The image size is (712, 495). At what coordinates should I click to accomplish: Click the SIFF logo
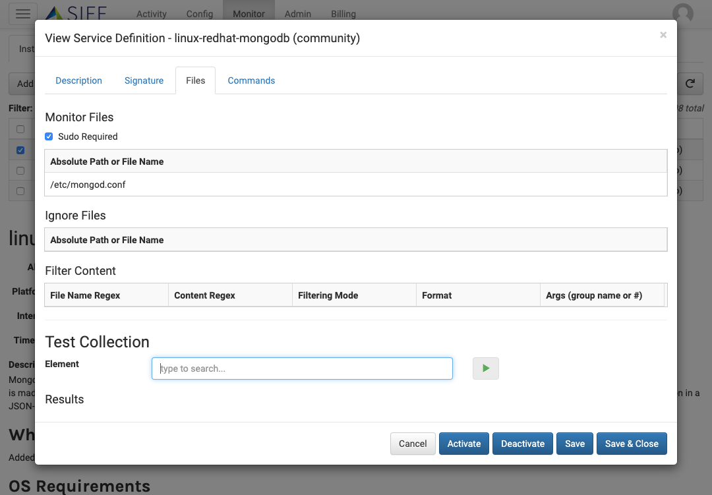coord(76,13)
